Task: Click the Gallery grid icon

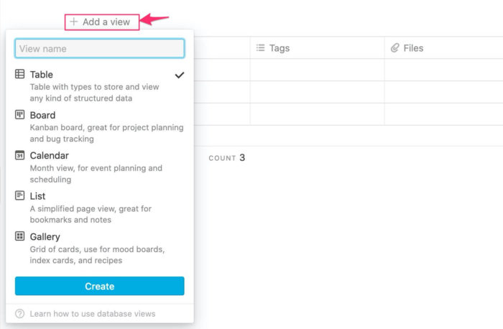Action: coord(19,236)
